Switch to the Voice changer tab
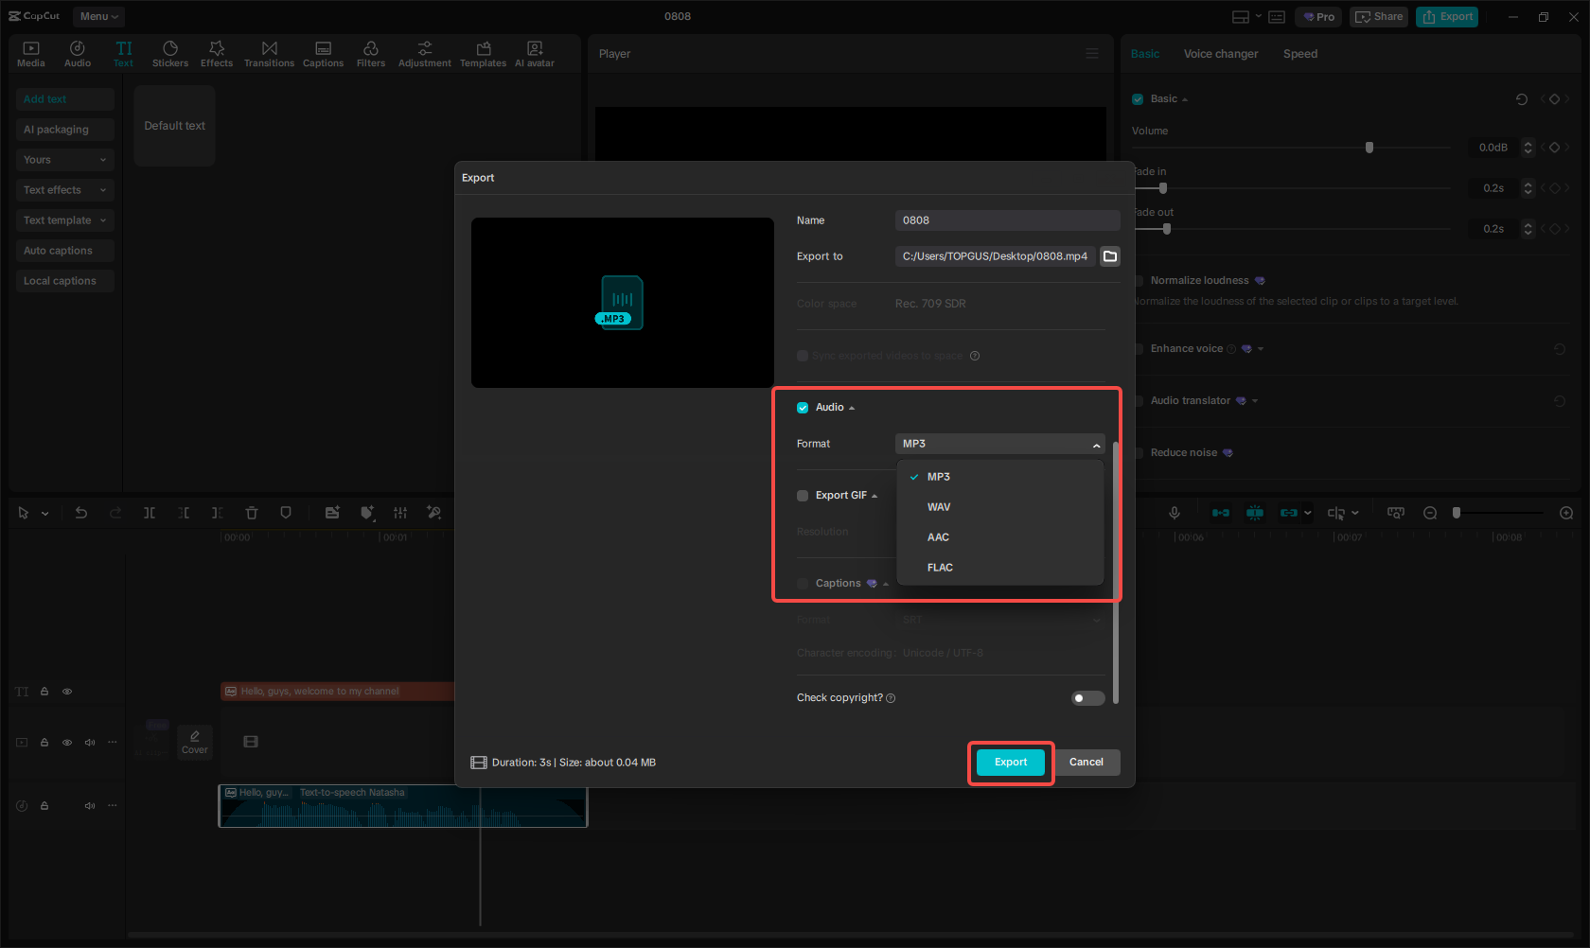The height and width of the screenshot is (948, 1590). (1220, 54)
